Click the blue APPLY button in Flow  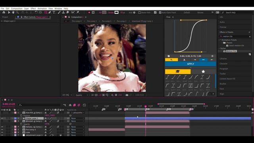pyautogui.click(x=190, y=64)
